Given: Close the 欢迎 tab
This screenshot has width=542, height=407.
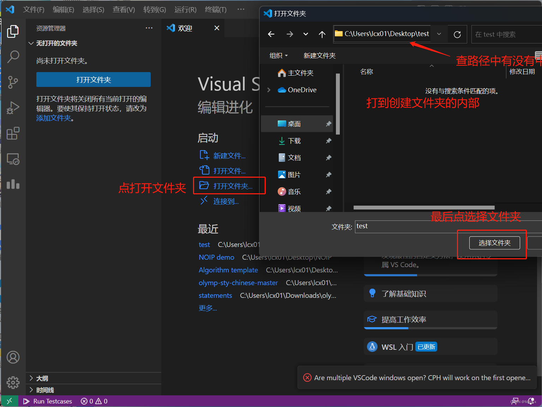Looking at the screenshot, I should (x=217, y=28).
